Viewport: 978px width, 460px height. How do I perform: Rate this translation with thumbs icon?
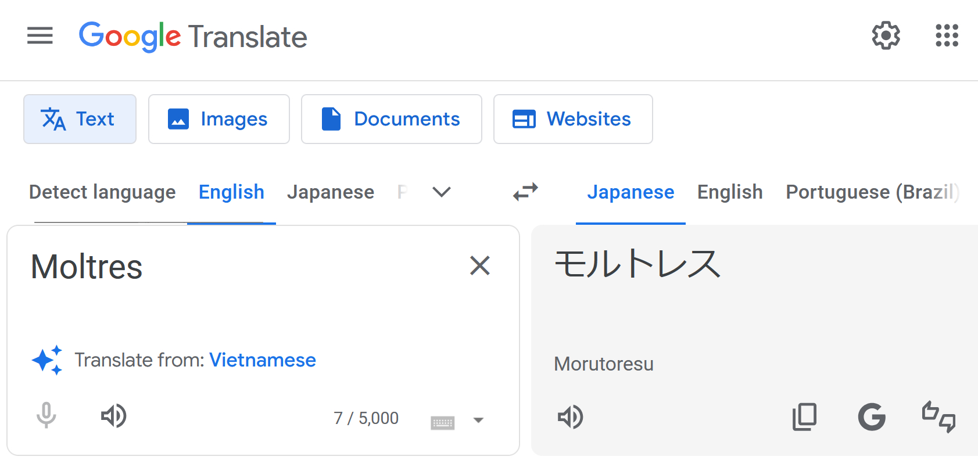(x=938, y=417)
